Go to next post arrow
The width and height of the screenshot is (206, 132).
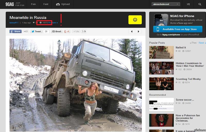[x=138, y=31]
